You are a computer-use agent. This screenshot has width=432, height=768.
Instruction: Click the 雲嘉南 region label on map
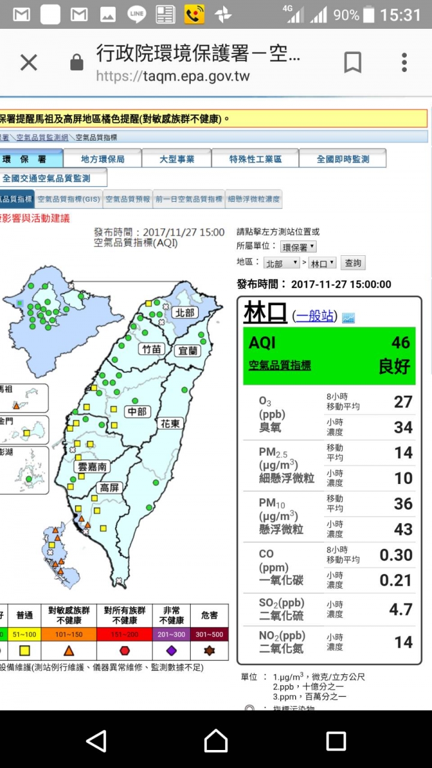tap(92, 467)
